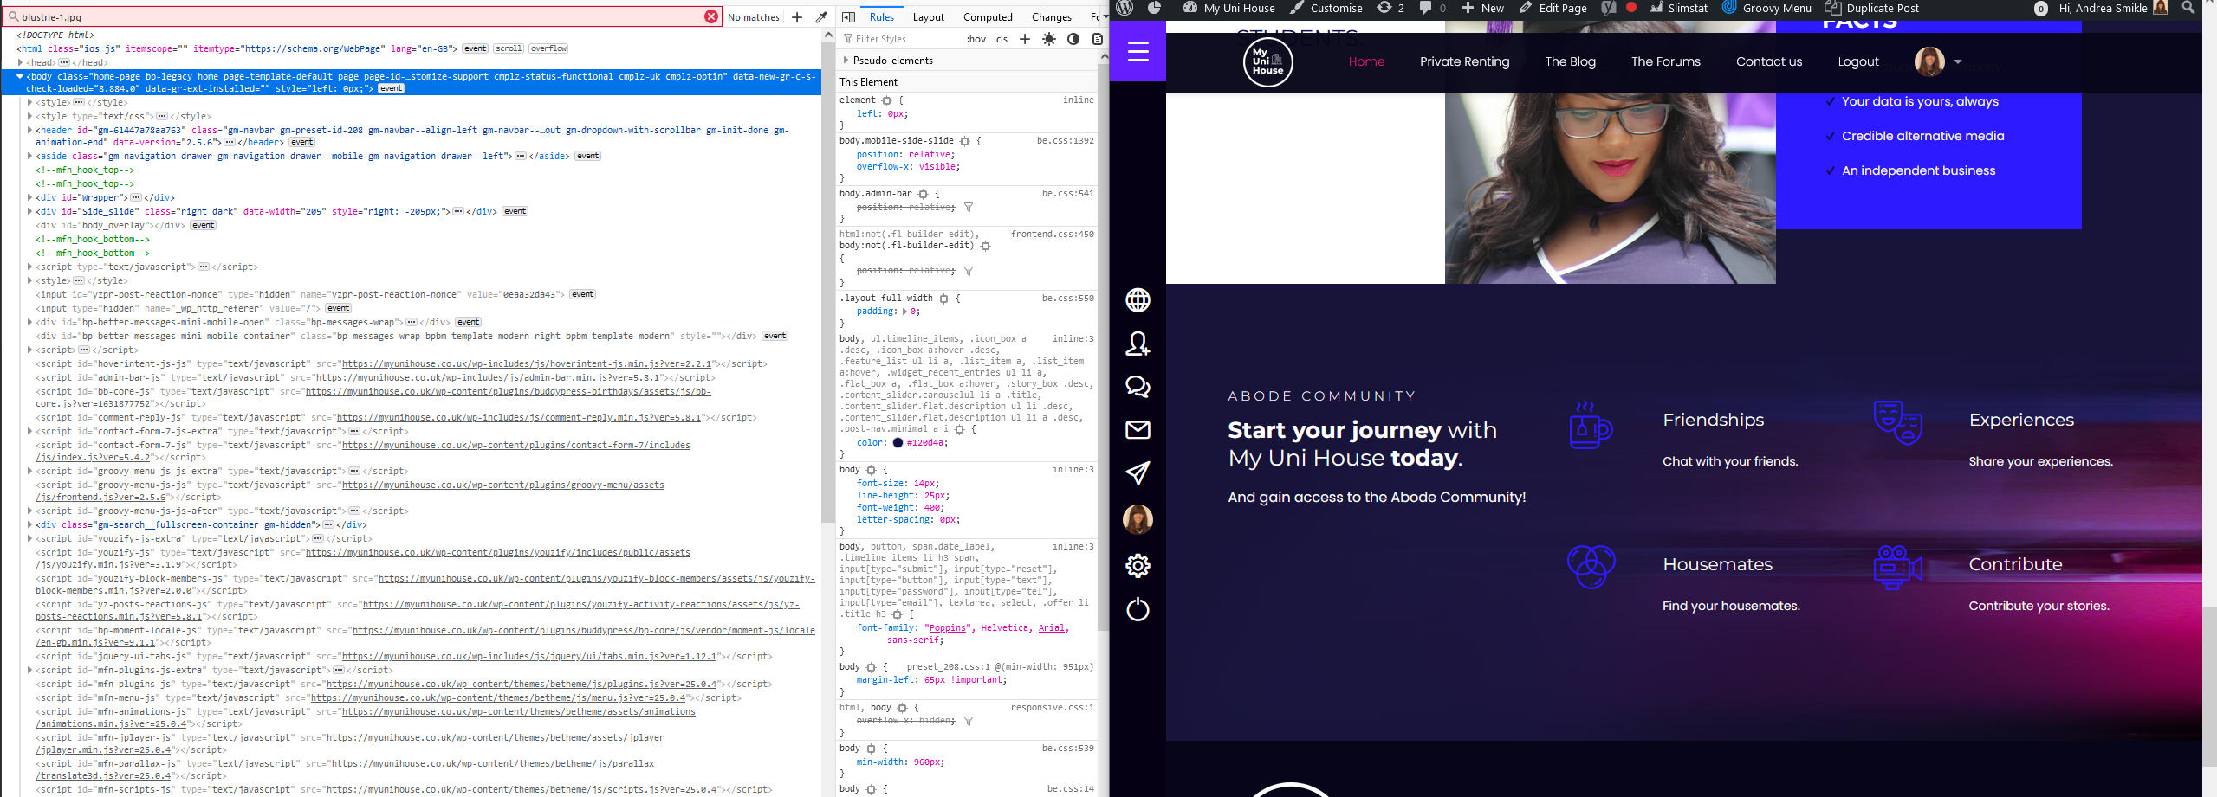Viewport: 2217px width, 797px height.
Task: Click the event badge on body_overlay div
Action: tap(204, 225)
